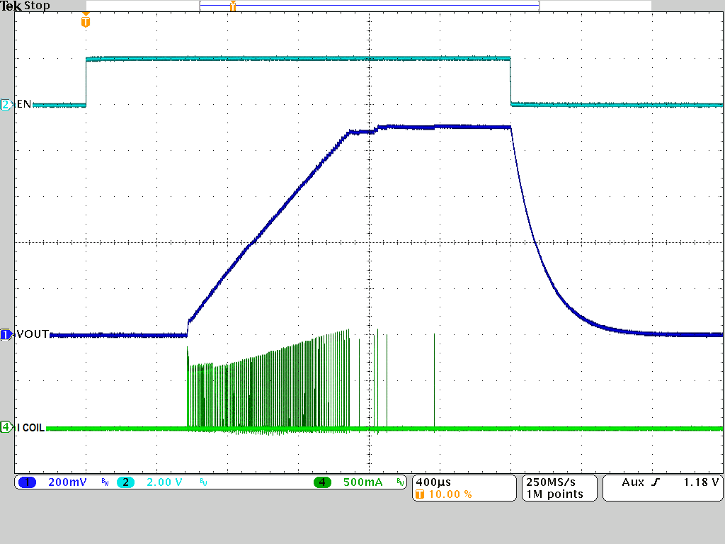Toggle bandwidth limit on Channel 2
The height and width of the screenshot is (544, 725).
(x=202, y=482)
